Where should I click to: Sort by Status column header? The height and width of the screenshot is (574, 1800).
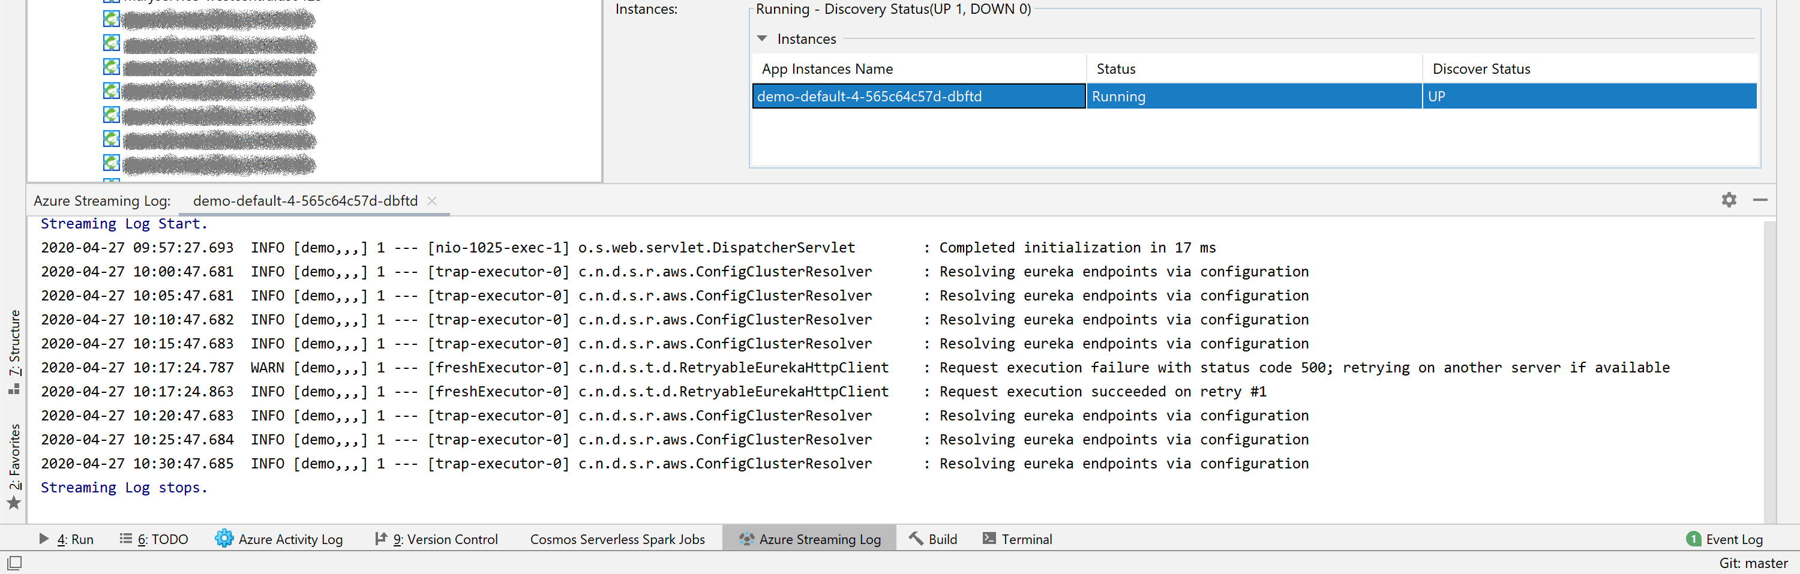[1254, 69]
